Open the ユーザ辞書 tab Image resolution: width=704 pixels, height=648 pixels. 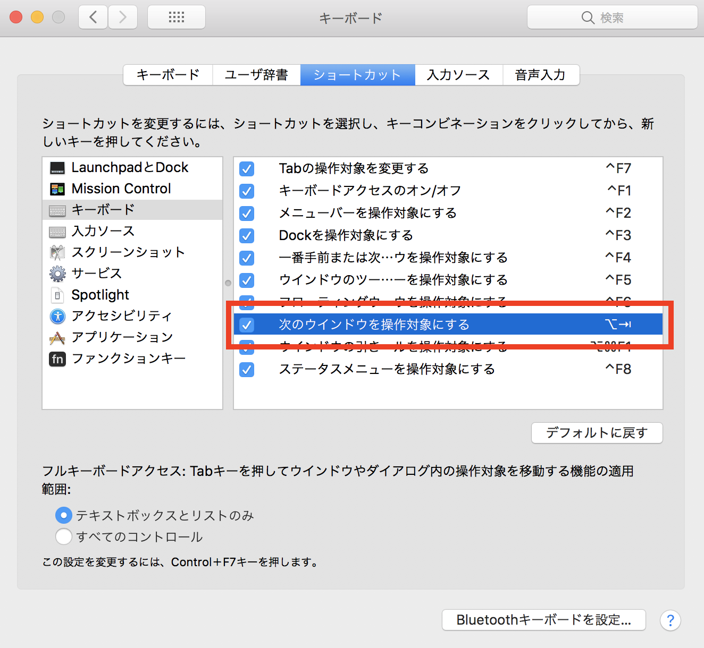256,75
